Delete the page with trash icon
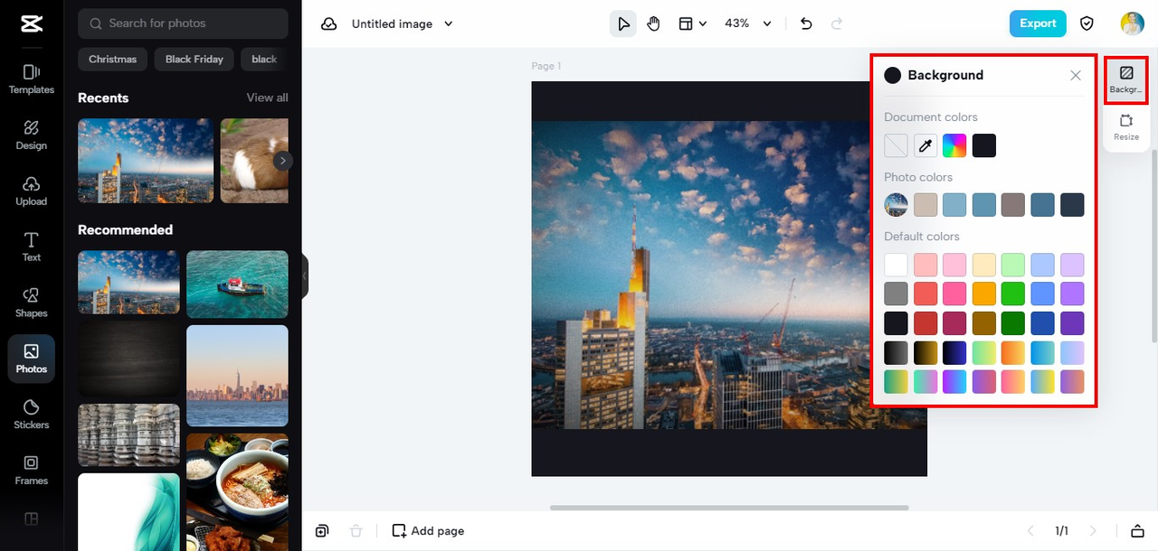The height and width of the screenshot is (551, 1158). 356,531
